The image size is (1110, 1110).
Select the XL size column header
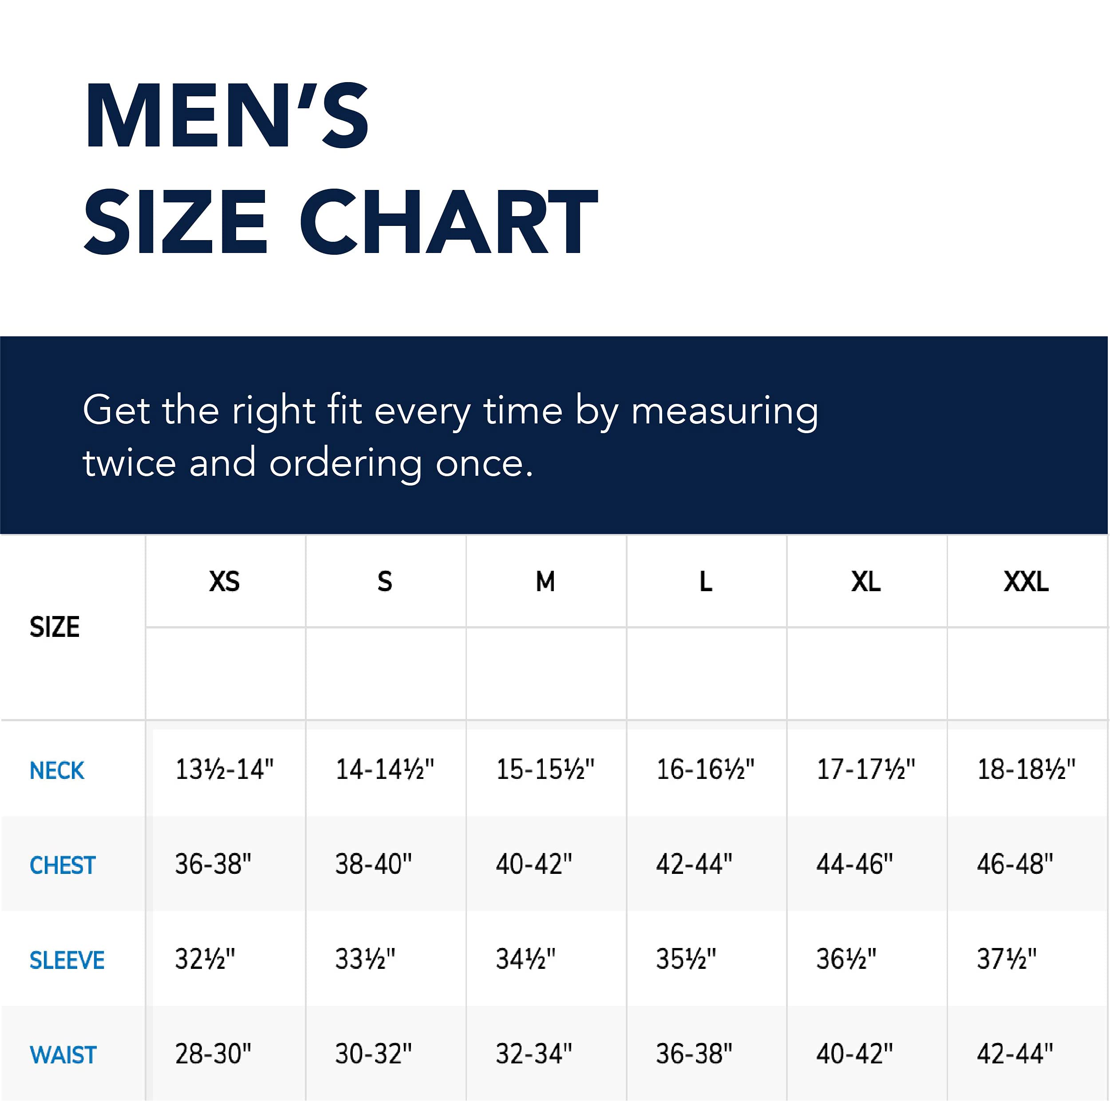(x=866, y=581)
